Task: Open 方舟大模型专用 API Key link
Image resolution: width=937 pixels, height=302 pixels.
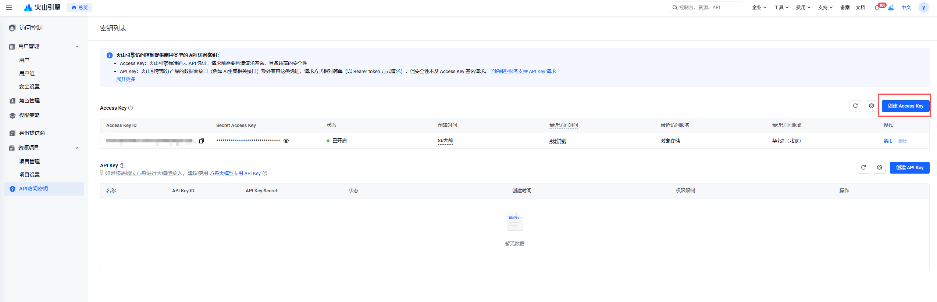Action: tap(235, 174)
